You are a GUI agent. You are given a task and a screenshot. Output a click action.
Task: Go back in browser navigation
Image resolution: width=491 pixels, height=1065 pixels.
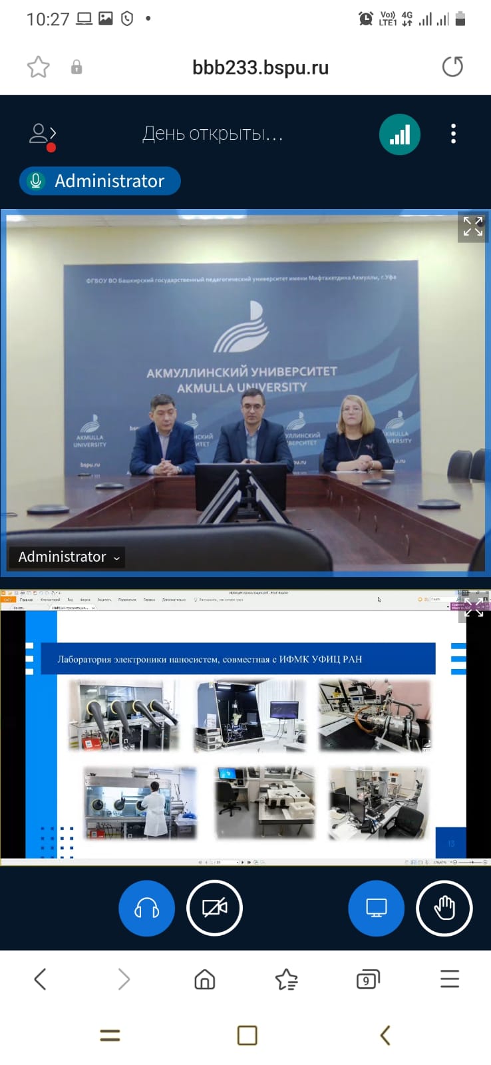coord(40,979)
